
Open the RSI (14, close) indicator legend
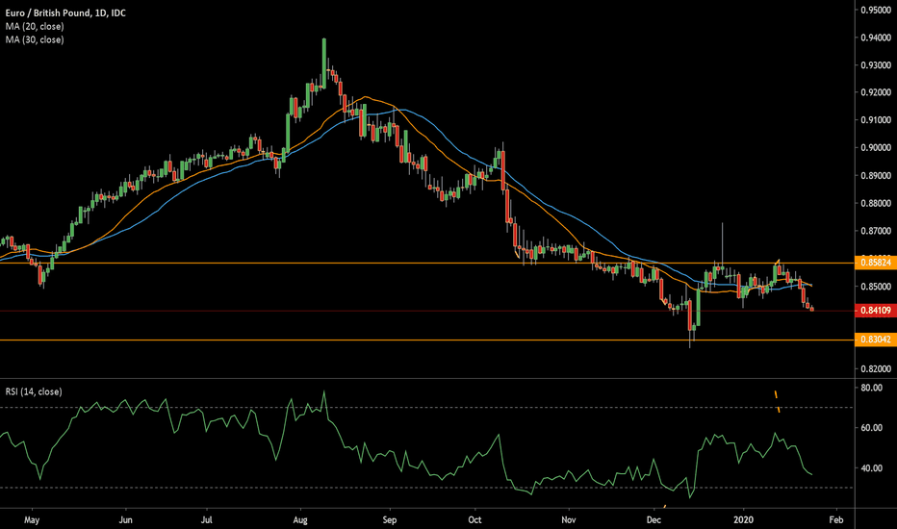click(x=35, y=391)
